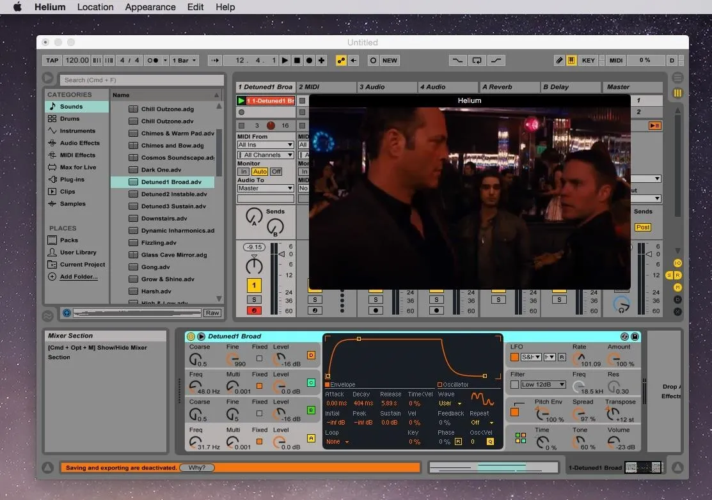Open the LFO S&H waveform dropdown
The width and height of the screenshot is (712, 500).
(x=531, y=357)
